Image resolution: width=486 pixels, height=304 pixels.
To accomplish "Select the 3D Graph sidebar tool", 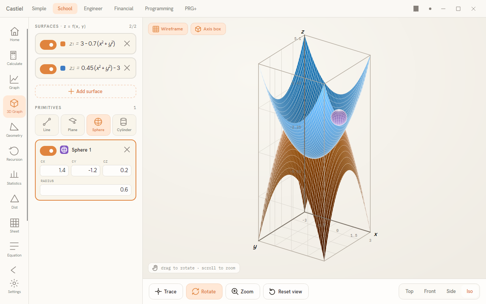I will pos(14,106).
